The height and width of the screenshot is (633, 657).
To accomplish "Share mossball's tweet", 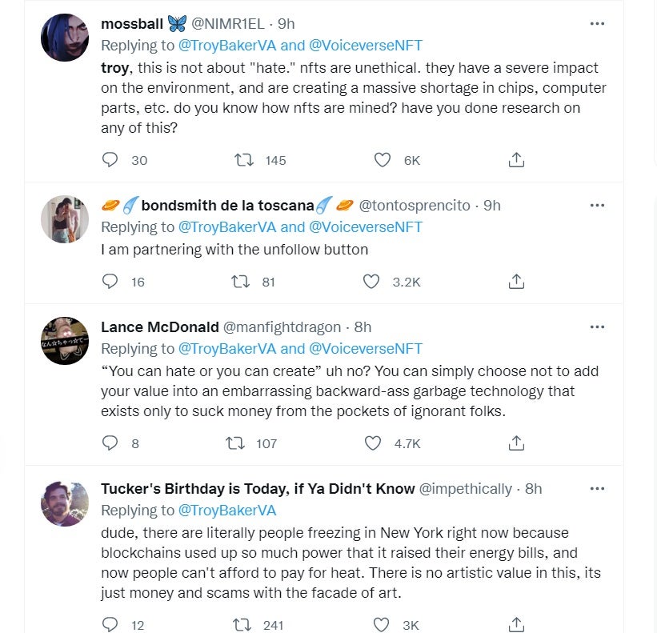I will click(516, 160).
